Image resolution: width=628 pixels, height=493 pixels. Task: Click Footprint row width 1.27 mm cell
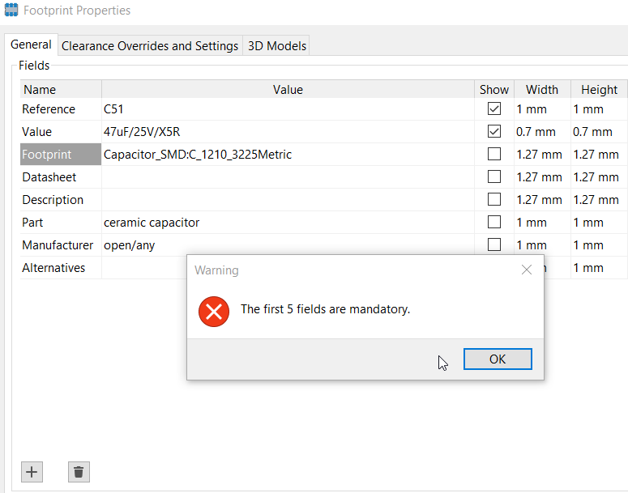(542, 155)
